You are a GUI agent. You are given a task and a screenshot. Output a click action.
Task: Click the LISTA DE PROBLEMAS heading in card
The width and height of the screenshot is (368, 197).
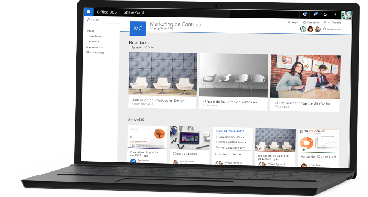click(x=230, y=130)
